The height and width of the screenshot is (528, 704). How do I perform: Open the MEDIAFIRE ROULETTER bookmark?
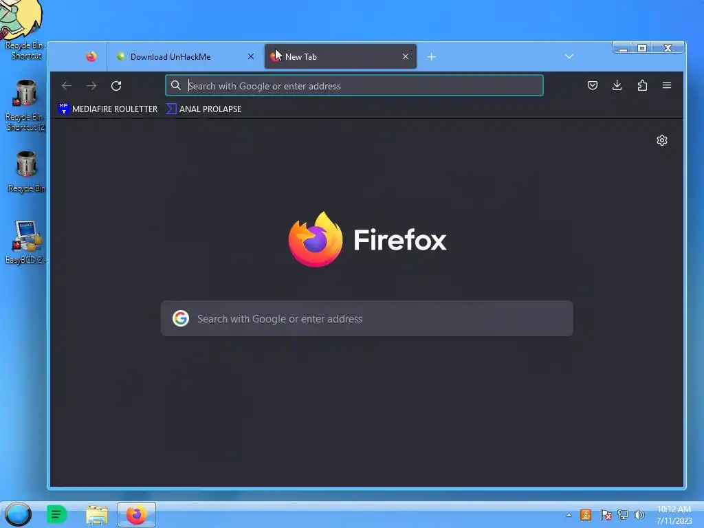tap(108, 109)
